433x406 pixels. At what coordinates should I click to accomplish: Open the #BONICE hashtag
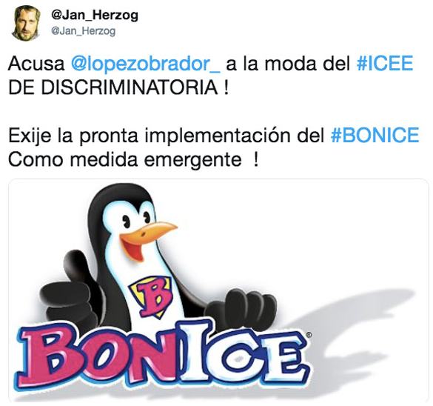[x=375, y=135]
